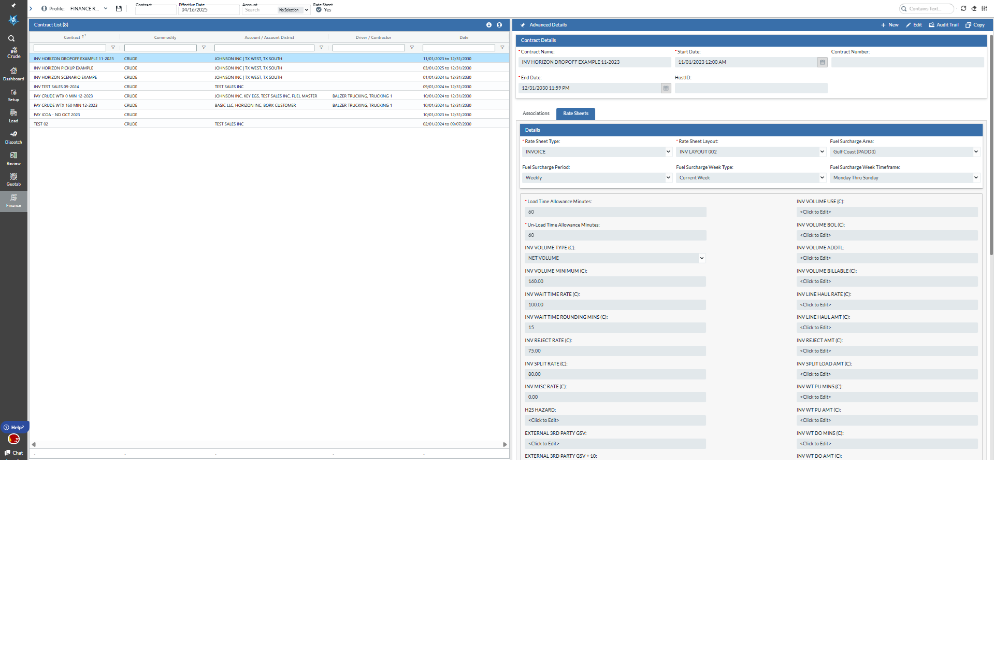The image size is (994, 648).
Task: Select the PAY ICOA - ND OCT 2023 row
Action: tap(57, 115)
